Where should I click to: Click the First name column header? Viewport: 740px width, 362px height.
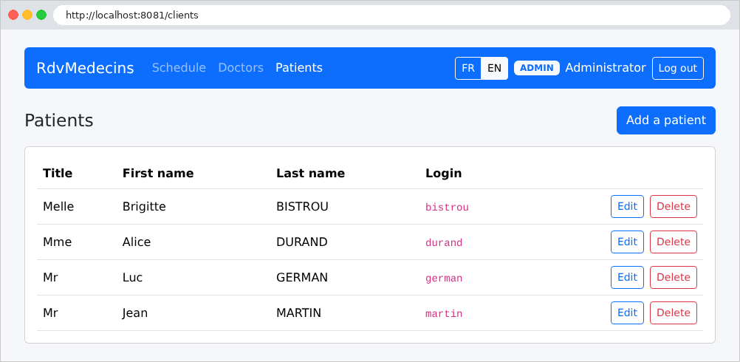[x=158, y=173]
